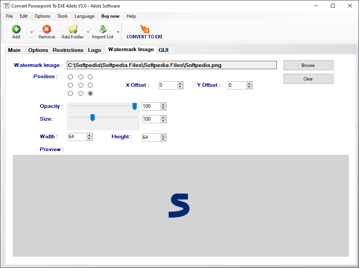Screen dimensions: 359x268
Task: Decrease Size value with down arrow
Action: (163, 121)
